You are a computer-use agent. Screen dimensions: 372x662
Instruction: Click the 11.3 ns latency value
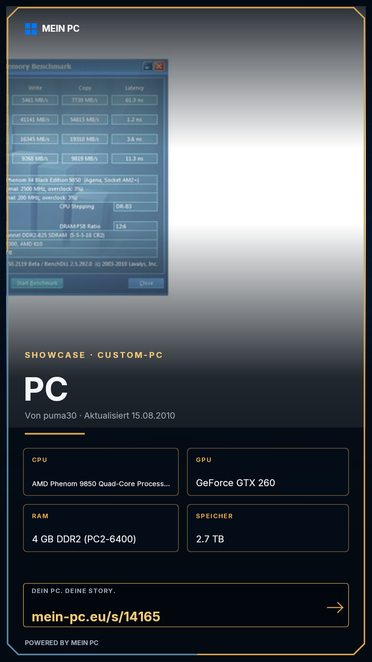[134, 159]
